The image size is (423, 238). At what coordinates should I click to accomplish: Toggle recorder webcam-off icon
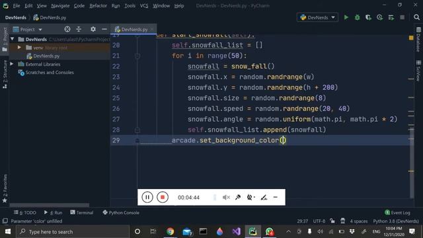pyautogui.click(x=250, y=198)
